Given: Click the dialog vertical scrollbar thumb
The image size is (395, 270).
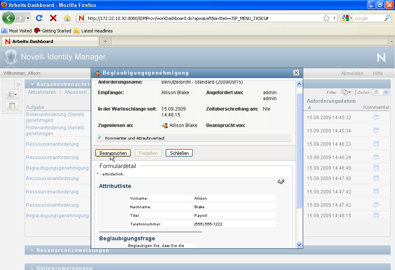Looking at the screenshot, I should point(299,150).
